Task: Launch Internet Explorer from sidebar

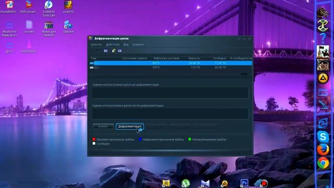Action: point(323,123)
